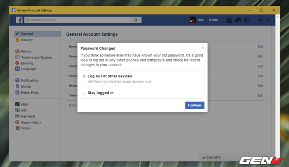Open the Chat (57) bar
289x167 pixels.
click(x=235, y=157)
